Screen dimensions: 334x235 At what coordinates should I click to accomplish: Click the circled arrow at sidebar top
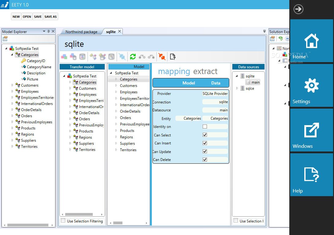[298, 9]
